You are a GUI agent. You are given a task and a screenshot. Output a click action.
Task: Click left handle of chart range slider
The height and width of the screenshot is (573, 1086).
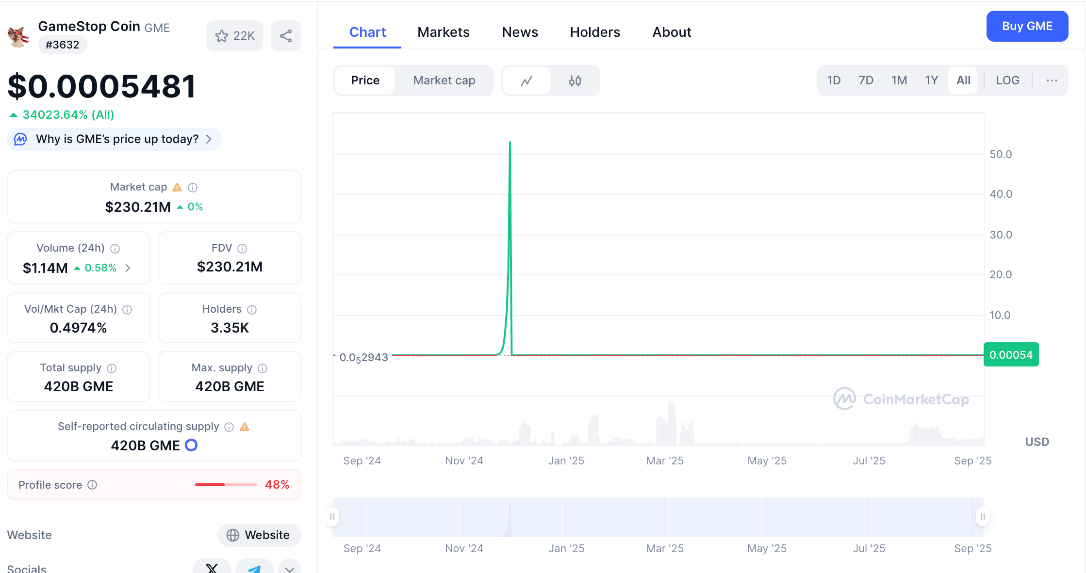tap(332, 517)
